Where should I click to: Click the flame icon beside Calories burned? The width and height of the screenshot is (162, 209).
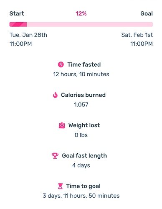[x=55, y=95]
